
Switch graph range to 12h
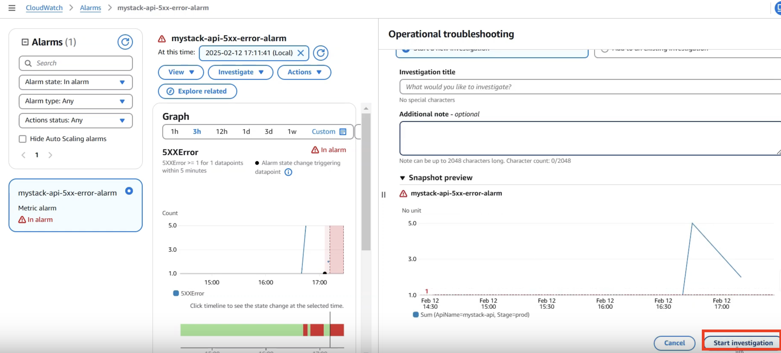(x=221, y=132)
